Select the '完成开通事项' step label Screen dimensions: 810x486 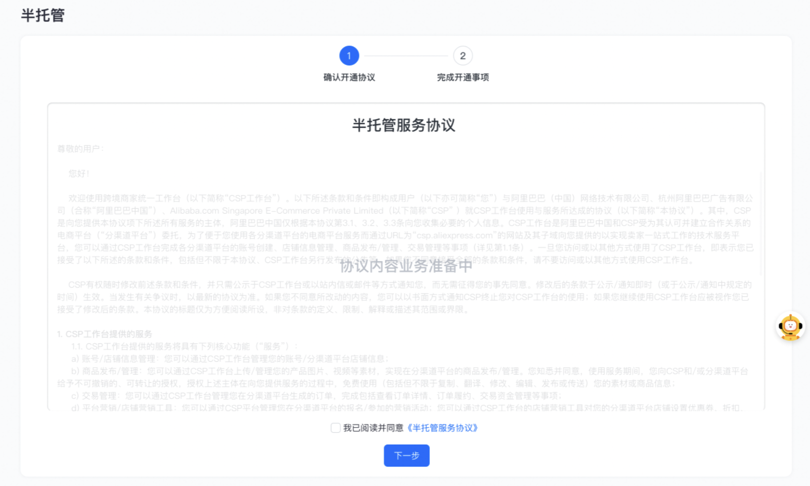click(x=462, y=77)
